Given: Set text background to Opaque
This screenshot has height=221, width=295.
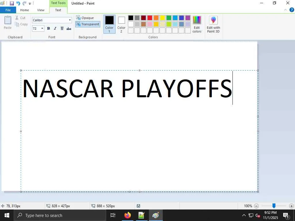Looking at the screenshot, I should [x=85, y=18].
